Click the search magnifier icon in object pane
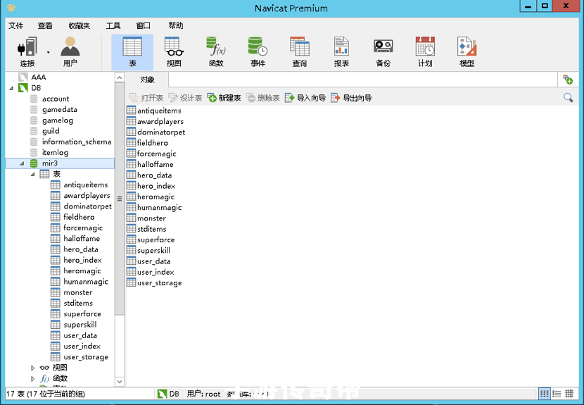The image size is (584, 405). 569,98
